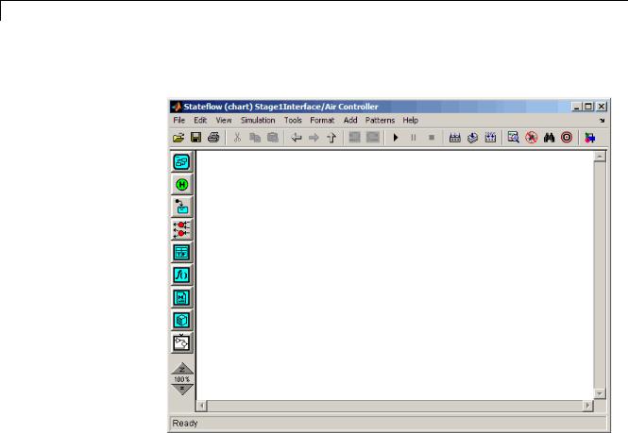Click the horizontal scrollbar right arrow

pos(587,406)
